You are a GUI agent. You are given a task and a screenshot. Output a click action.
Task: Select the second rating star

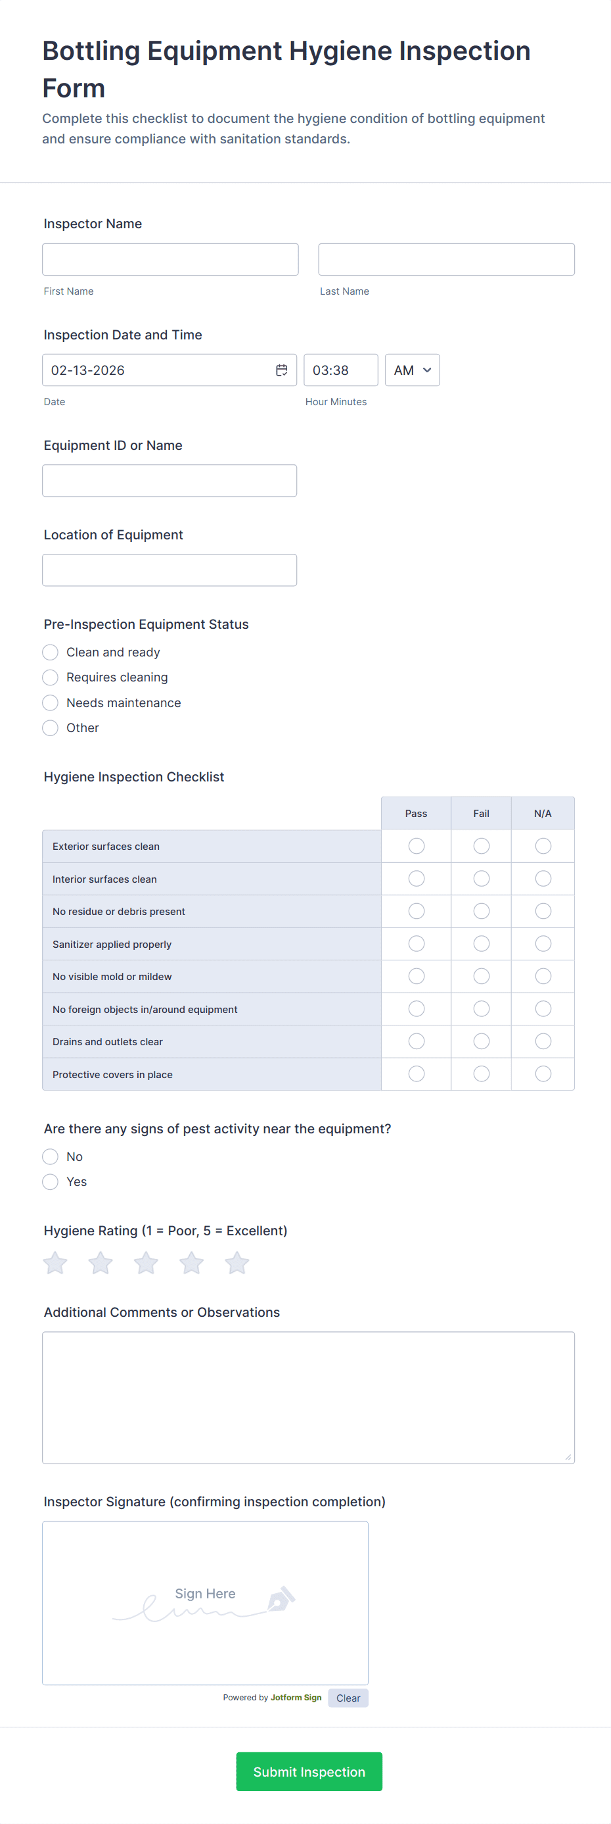[x=101, y=1262]
